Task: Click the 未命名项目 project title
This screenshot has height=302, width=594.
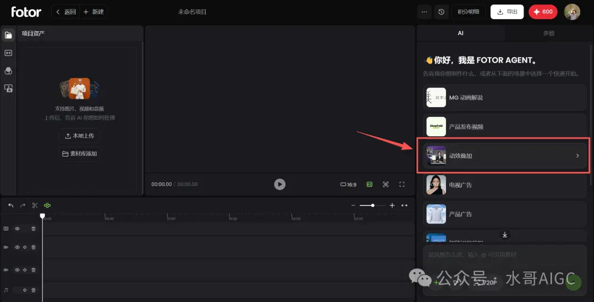Action: [x=193, y=12]
